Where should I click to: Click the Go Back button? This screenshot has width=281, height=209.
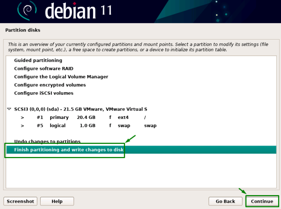pos(225,201)
